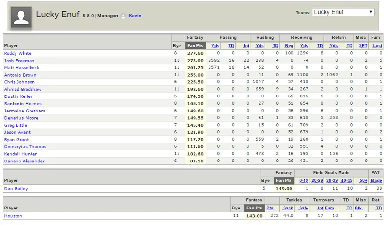The width and height of the screenshot is (388, 225).
Task: Open manager Kevin's profile link
Action: click(x=135, y=16)
